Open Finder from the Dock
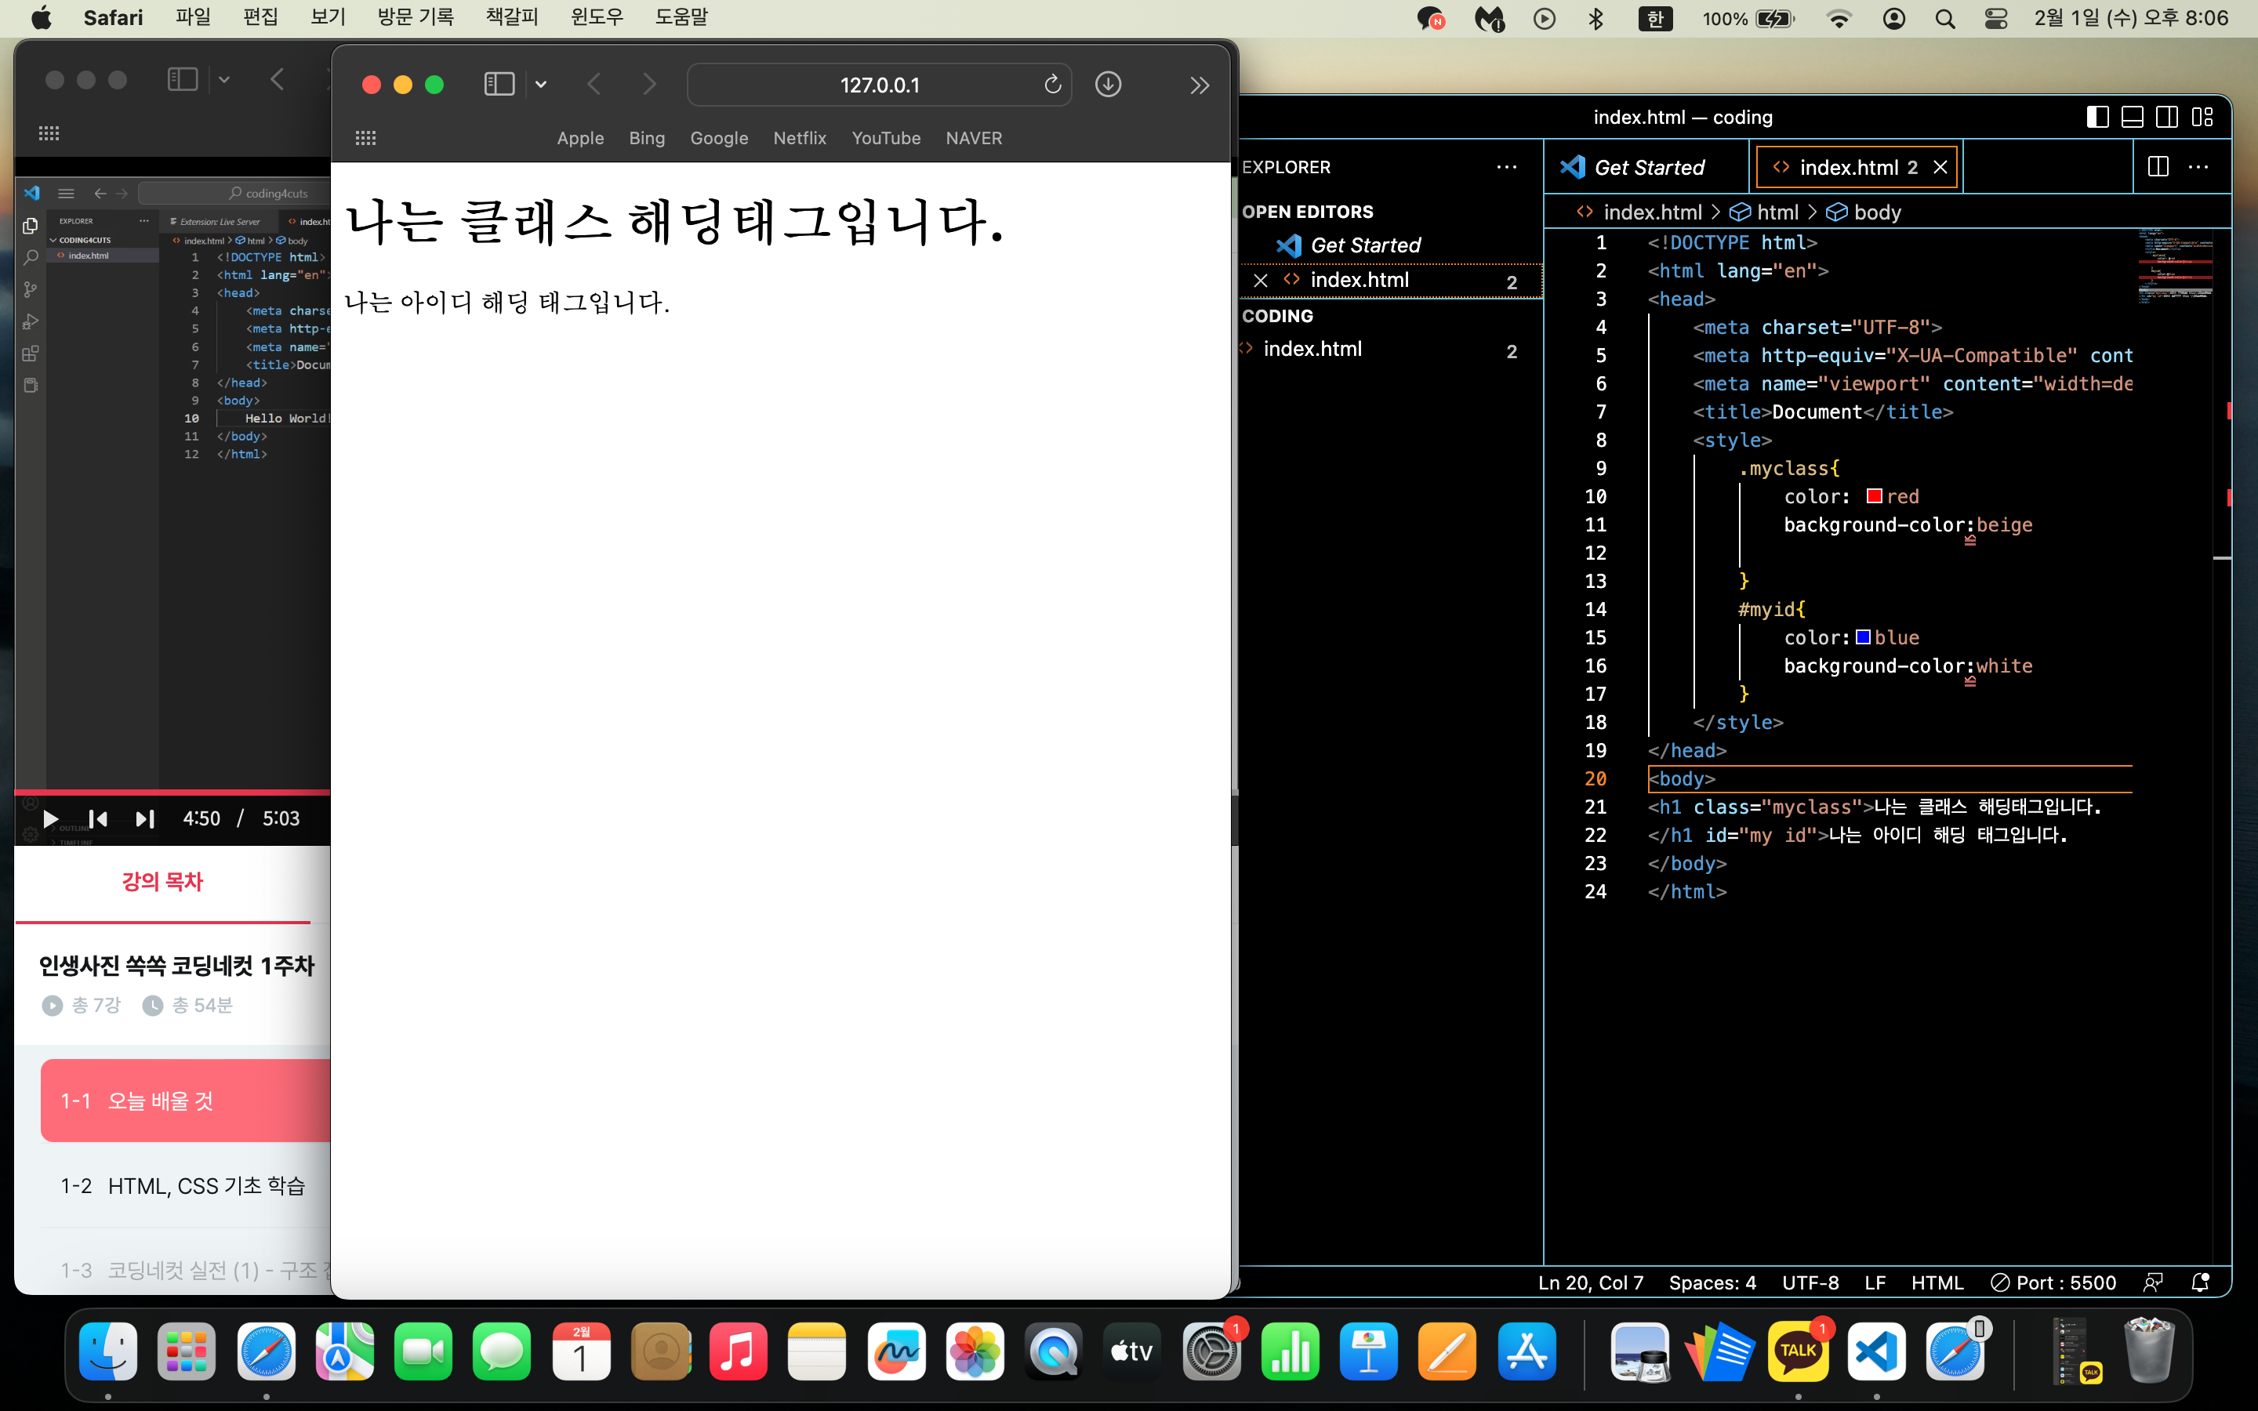This screenshot has height=1411, width=2258. (x=108, y=1351)
